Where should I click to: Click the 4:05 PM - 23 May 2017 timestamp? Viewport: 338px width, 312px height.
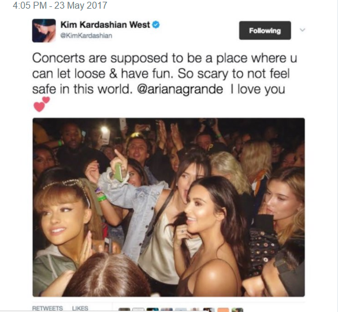(60, 5)
